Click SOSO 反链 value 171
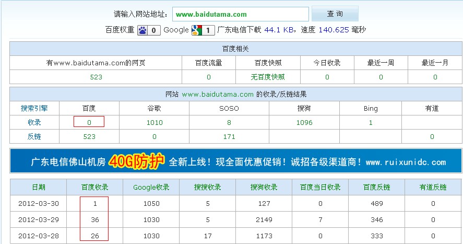 [229, 137]
